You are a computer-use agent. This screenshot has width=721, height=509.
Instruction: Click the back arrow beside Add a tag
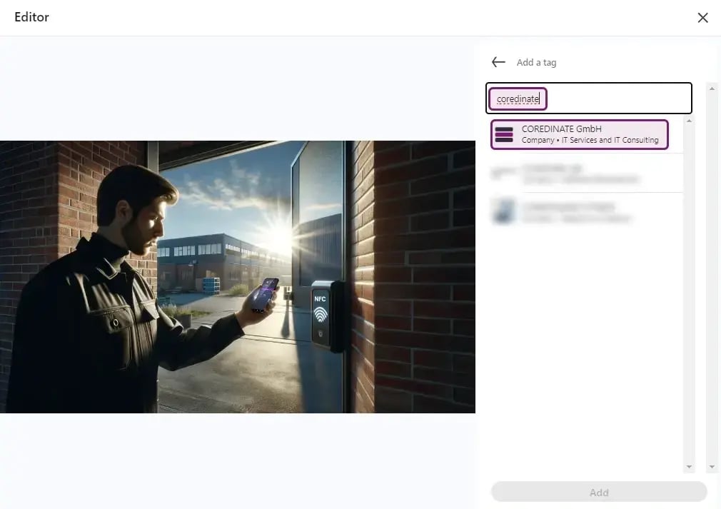[x=498, y=62]
